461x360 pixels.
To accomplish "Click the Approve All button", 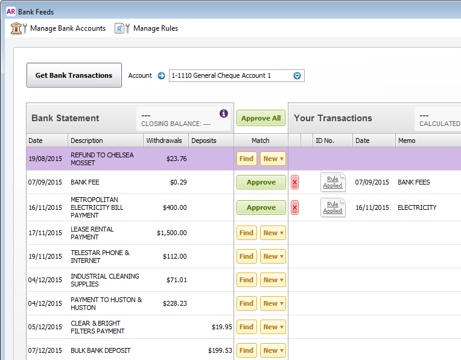I will pos(261,118).
